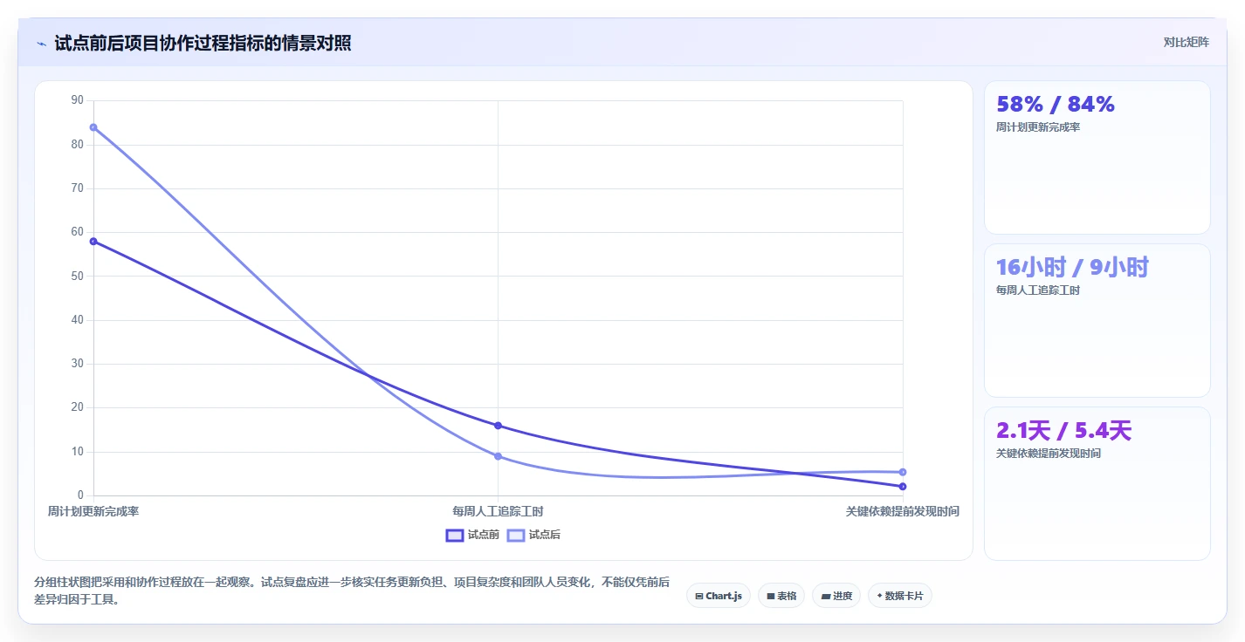Viewport: 1245px width, 642px height.
Task: Select the Chart.js tag chip
Action: (719, 596)
